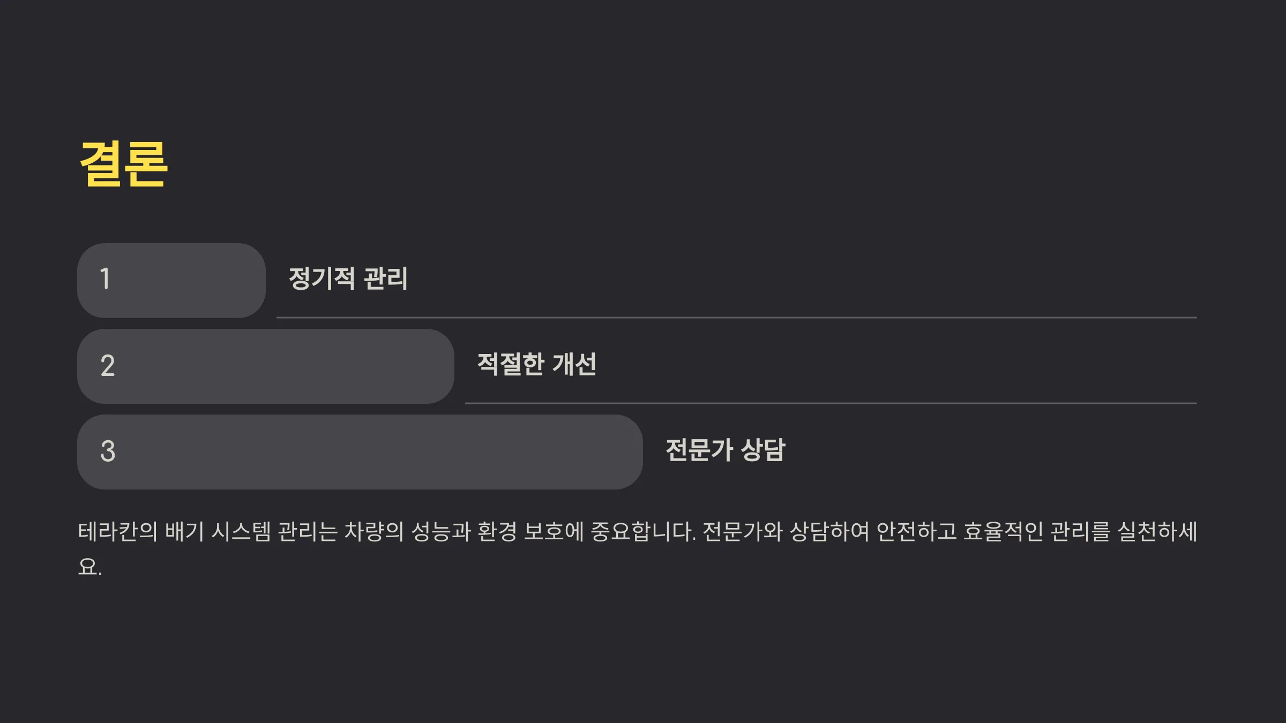Click the trailing 요. on the last line

click(x=90, y=567)
